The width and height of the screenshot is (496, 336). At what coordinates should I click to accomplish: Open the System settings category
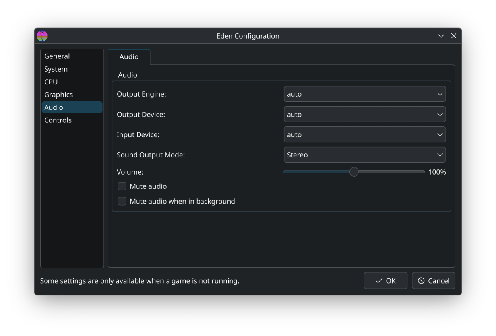point(72,69)
